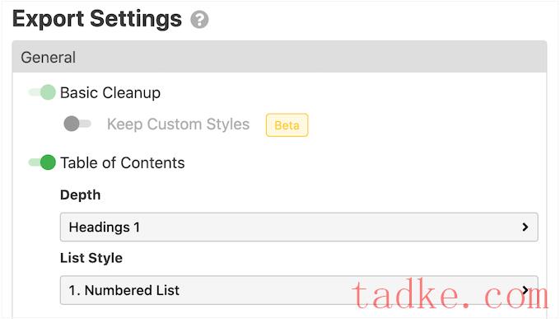Open the Export Settings help icon

199,20
